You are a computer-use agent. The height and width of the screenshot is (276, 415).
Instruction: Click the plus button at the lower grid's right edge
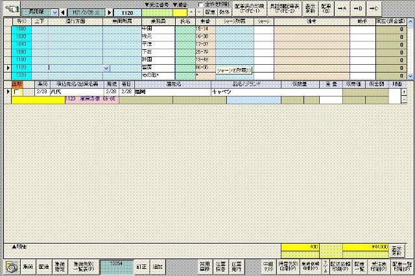tap(404, 92)
